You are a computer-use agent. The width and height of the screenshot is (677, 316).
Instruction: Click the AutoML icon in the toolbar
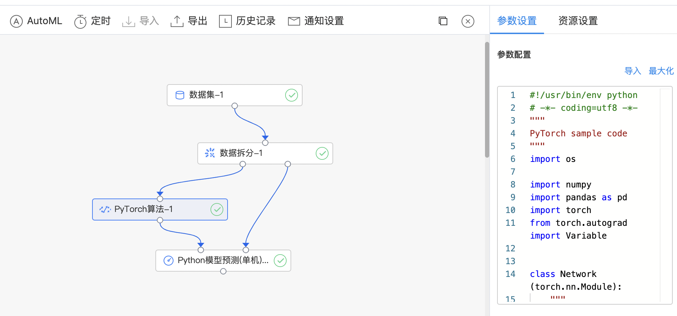[x=16, y=21]
